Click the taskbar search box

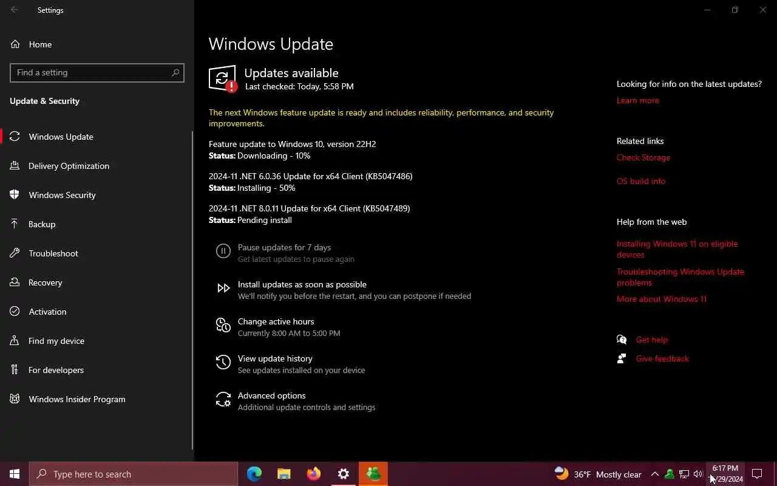click(134, 474)
